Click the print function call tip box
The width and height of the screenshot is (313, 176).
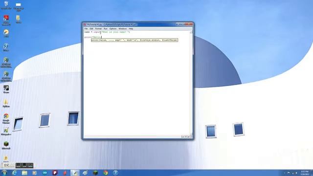[134, 40]
